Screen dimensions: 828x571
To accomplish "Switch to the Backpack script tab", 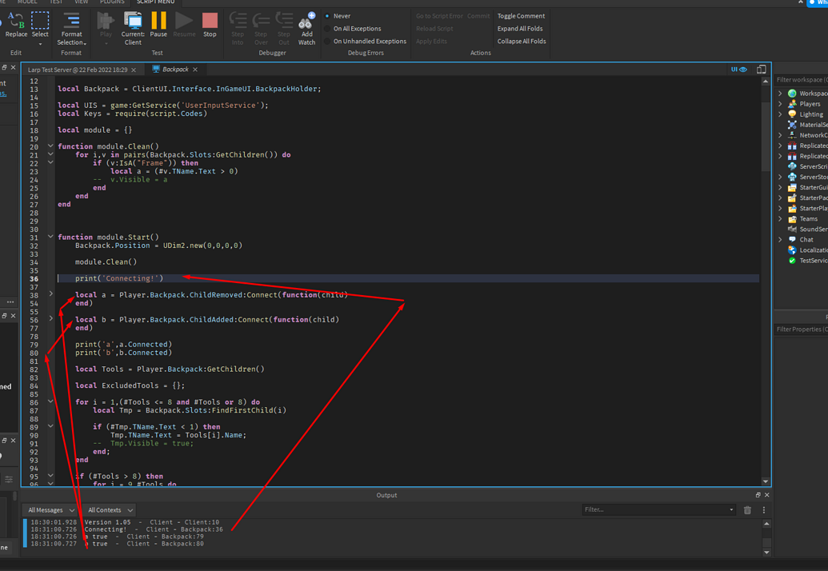I will 174,69.
